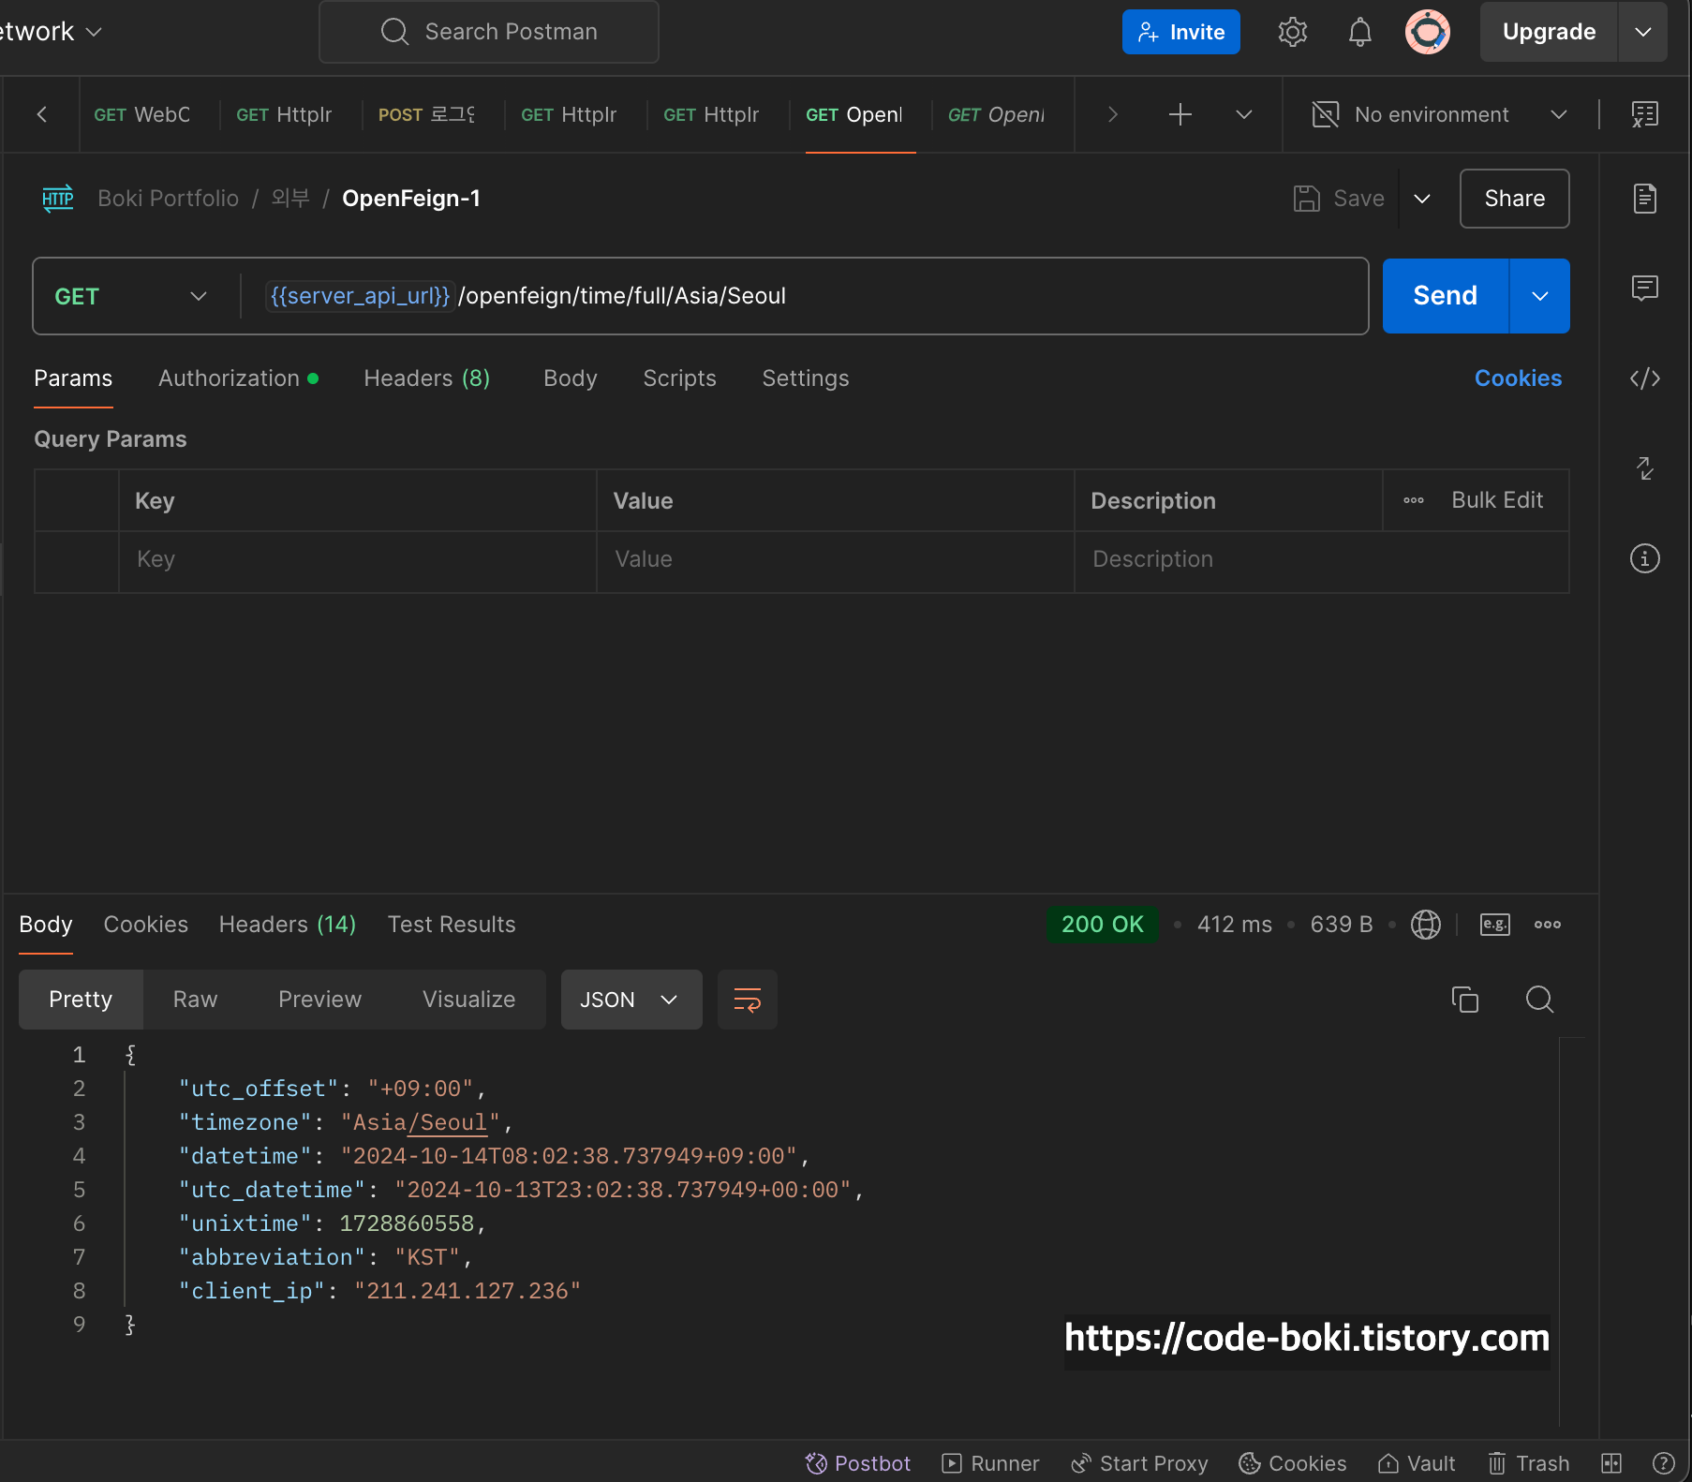Open No environment selector dropdown
Image resolution: width=1692 pixels, height=1482 pixels.
(x=1439, y=114)
